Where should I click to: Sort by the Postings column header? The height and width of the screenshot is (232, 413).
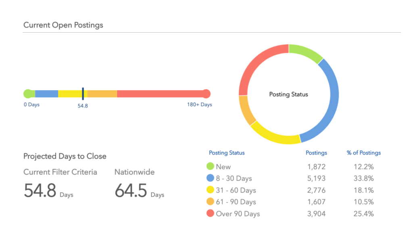click(316, 153)
